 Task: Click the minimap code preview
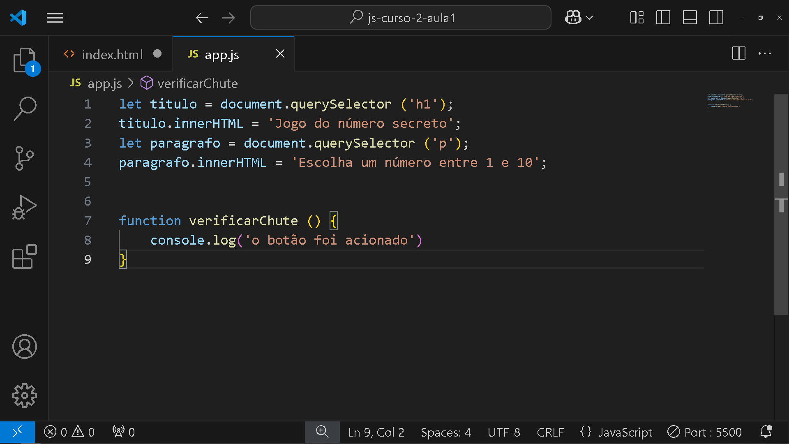730,101
